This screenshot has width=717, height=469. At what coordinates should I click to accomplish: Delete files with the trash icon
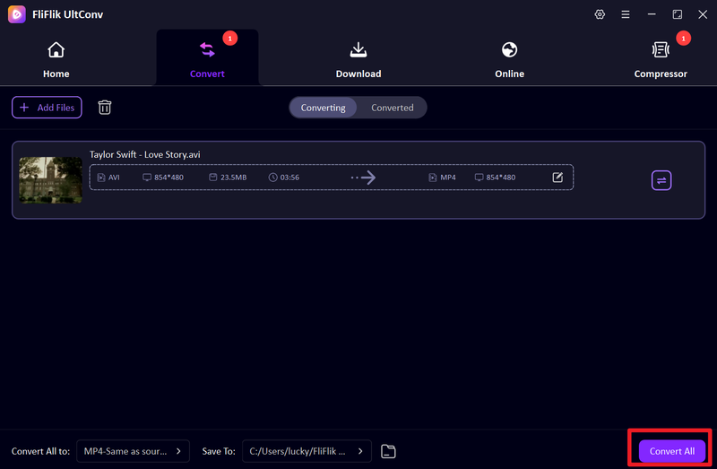click(105, 108)
